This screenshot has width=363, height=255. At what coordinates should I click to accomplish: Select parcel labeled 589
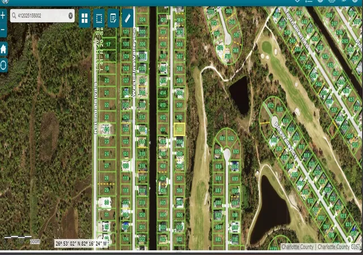(180, 80)
